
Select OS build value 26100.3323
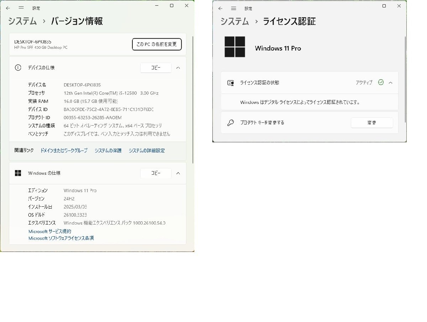tap(75, 215)
